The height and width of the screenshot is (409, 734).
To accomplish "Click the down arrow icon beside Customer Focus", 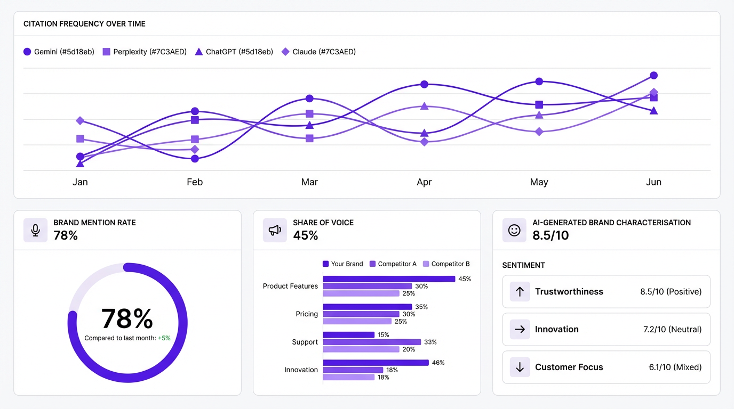I will 520,367.
